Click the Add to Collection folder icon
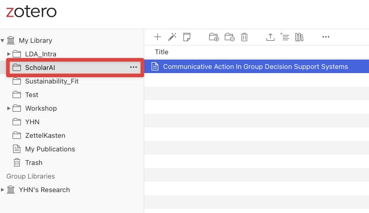 (x=214, y=37)
